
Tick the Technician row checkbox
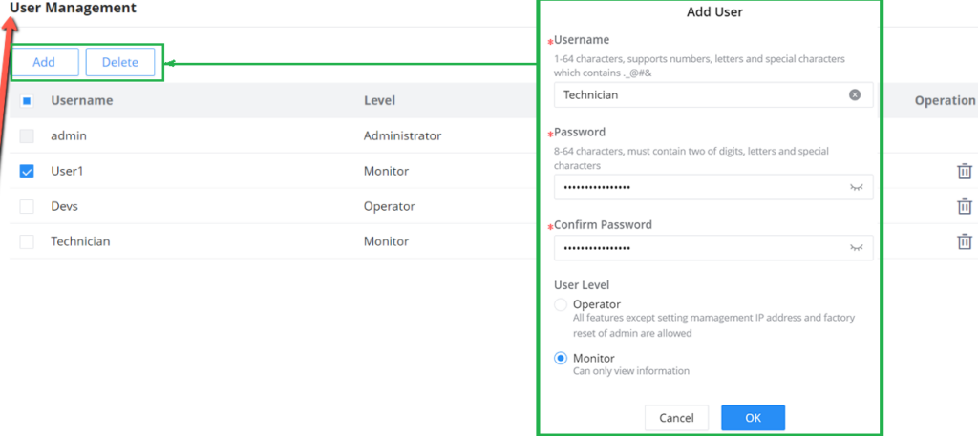26,241
